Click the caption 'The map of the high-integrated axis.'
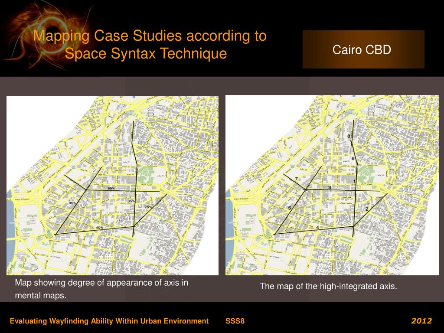 (x=328, y=286)
